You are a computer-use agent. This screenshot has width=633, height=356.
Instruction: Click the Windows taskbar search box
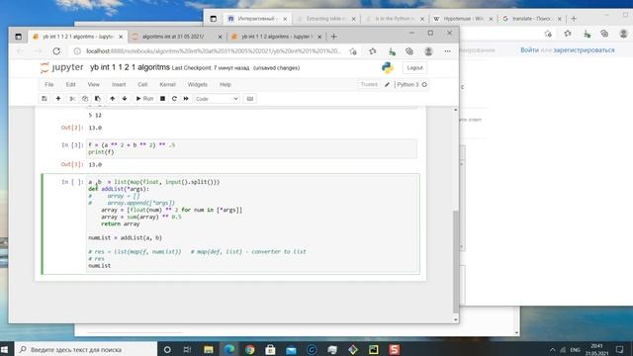86,349
